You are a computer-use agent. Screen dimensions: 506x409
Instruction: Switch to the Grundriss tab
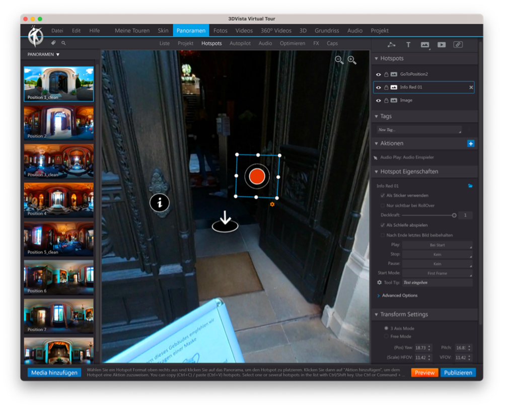pyautogui.click(x=327, y=31)
